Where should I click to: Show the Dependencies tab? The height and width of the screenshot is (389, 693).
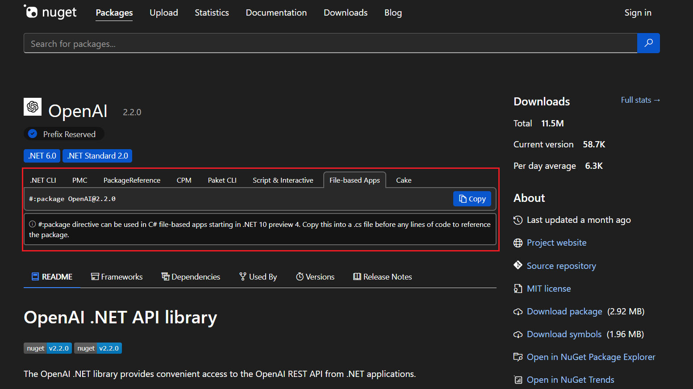click(191, 277)
